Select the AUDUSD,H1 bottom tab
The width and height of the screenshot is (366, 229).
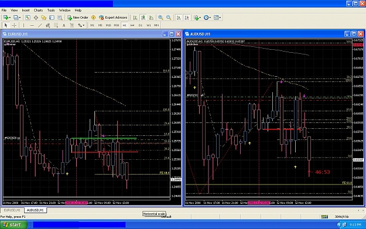pos(35,210)
